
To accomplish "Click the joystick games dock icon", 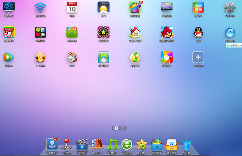I will point(67,144).
